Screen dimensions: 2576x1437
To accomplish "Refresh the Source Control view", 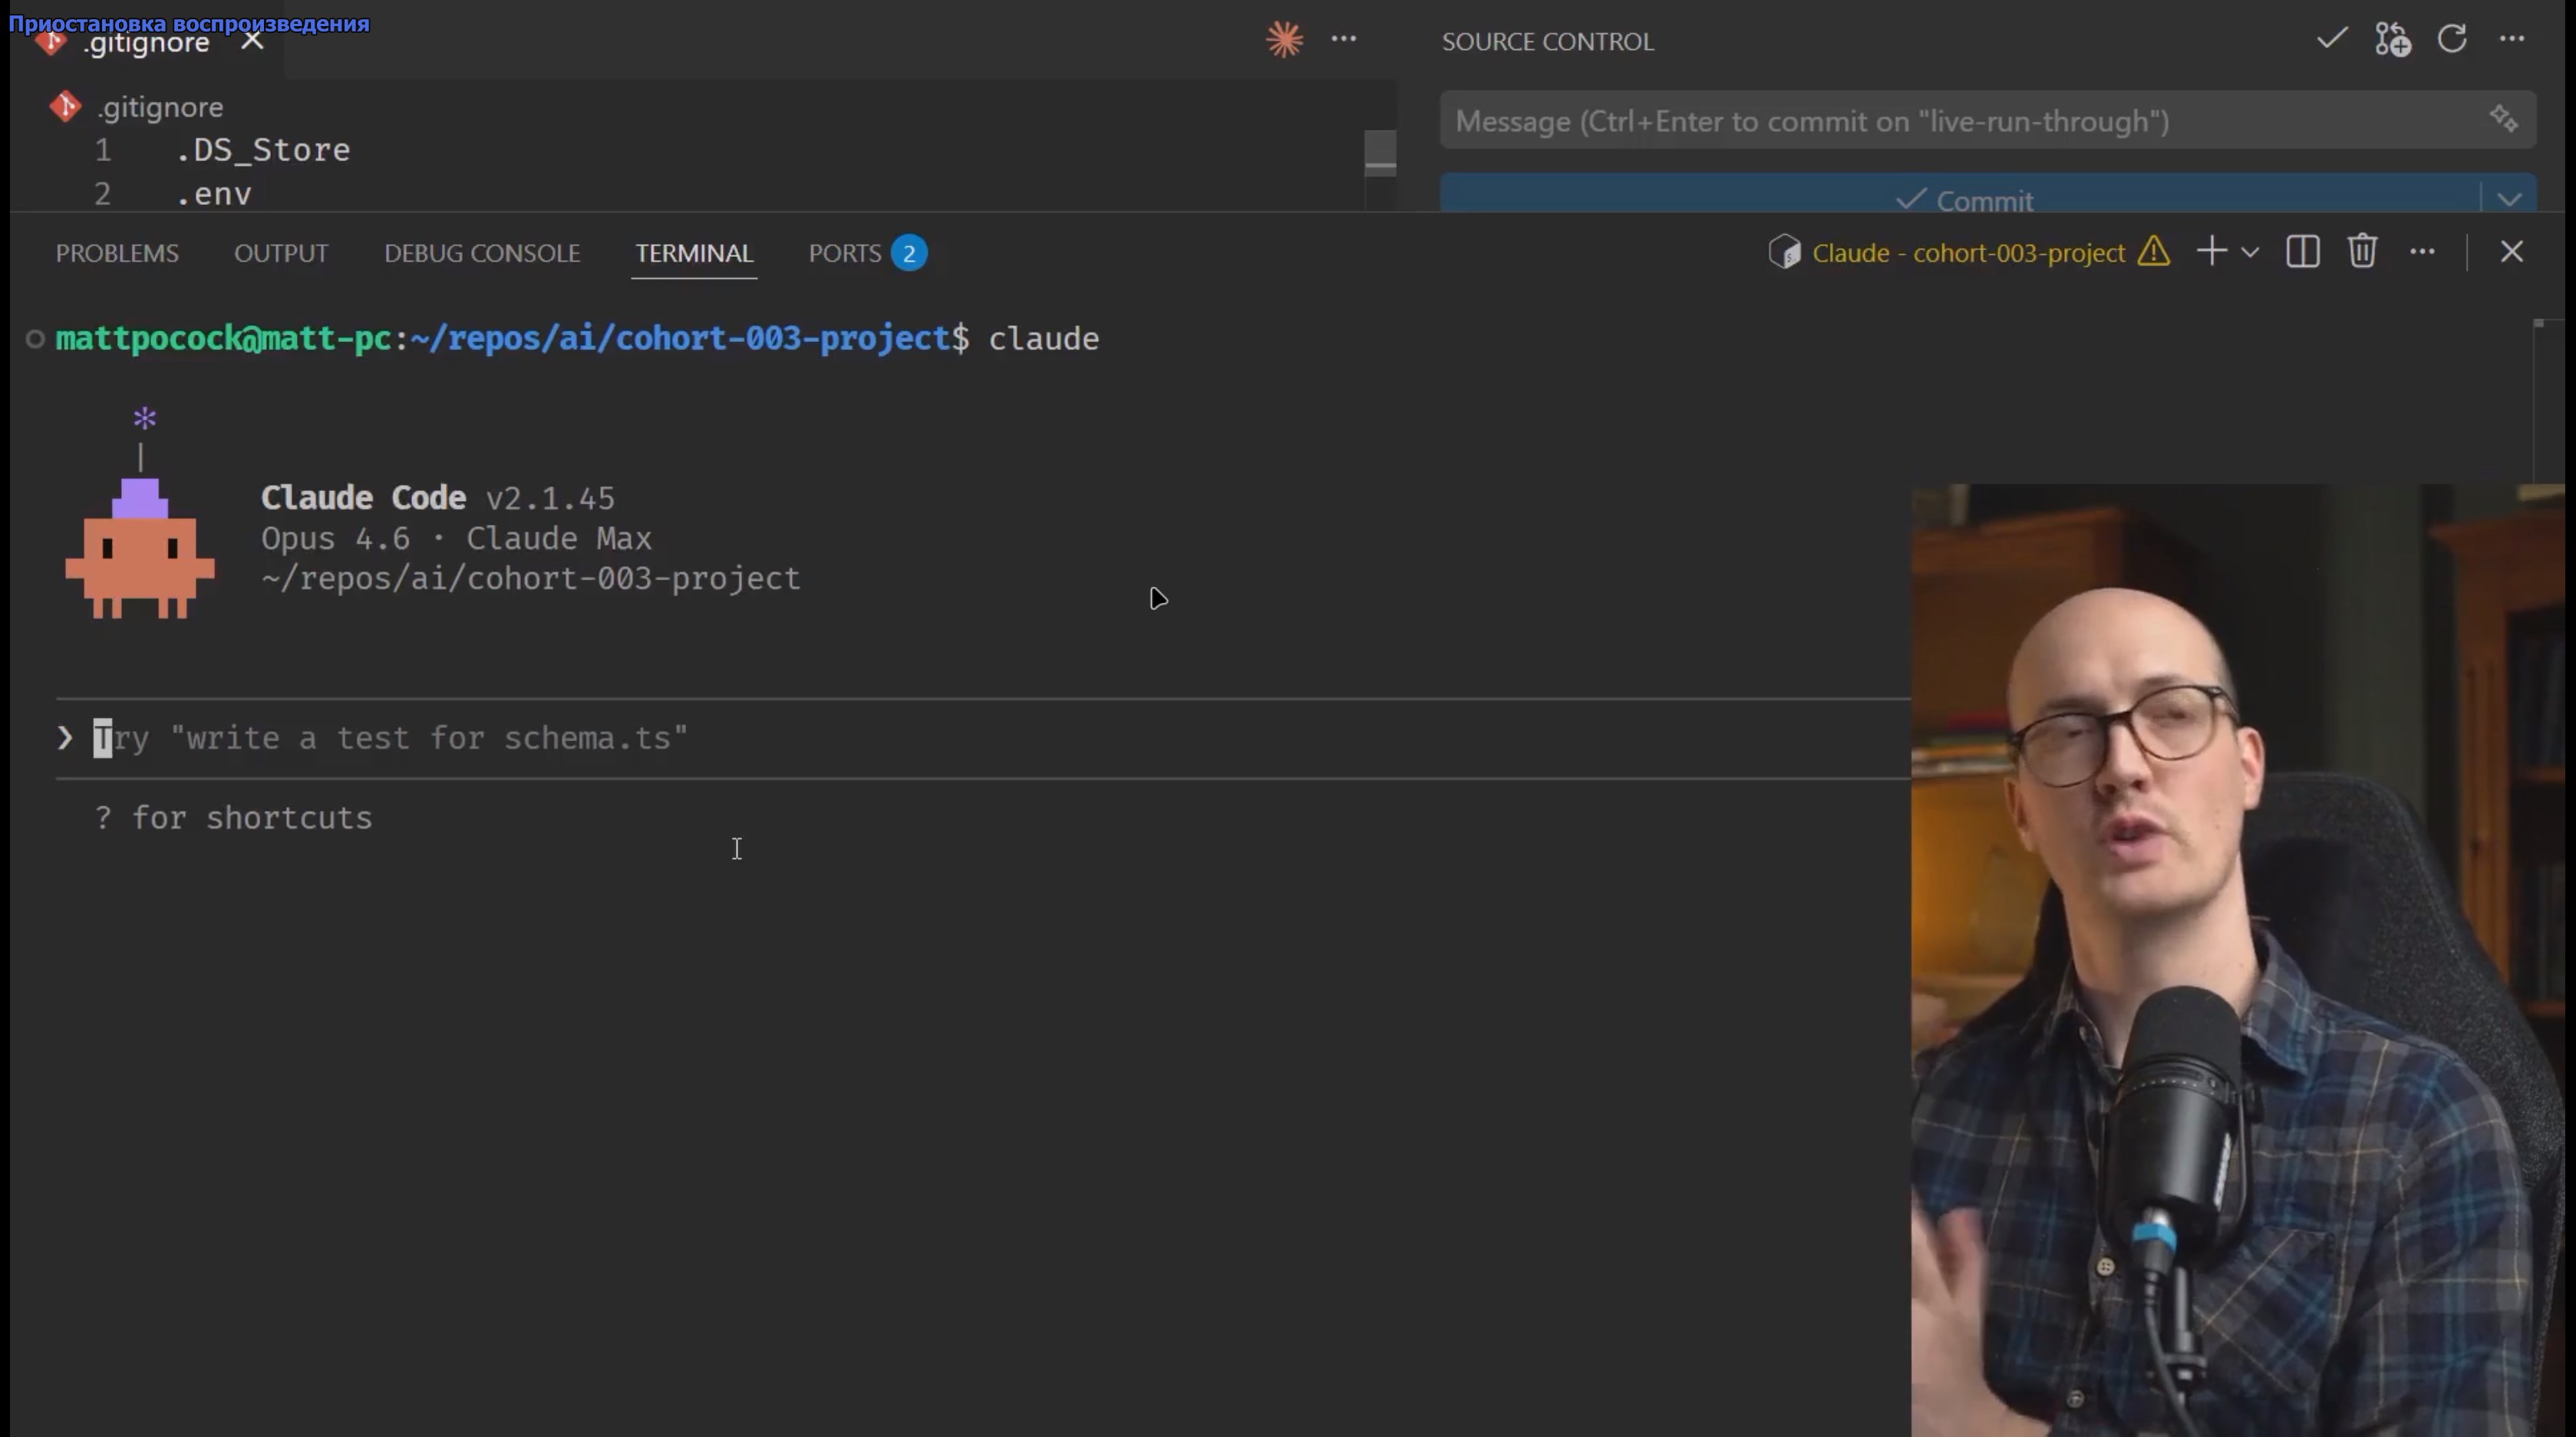I will pyautogui.click(x=2452, y=39).
